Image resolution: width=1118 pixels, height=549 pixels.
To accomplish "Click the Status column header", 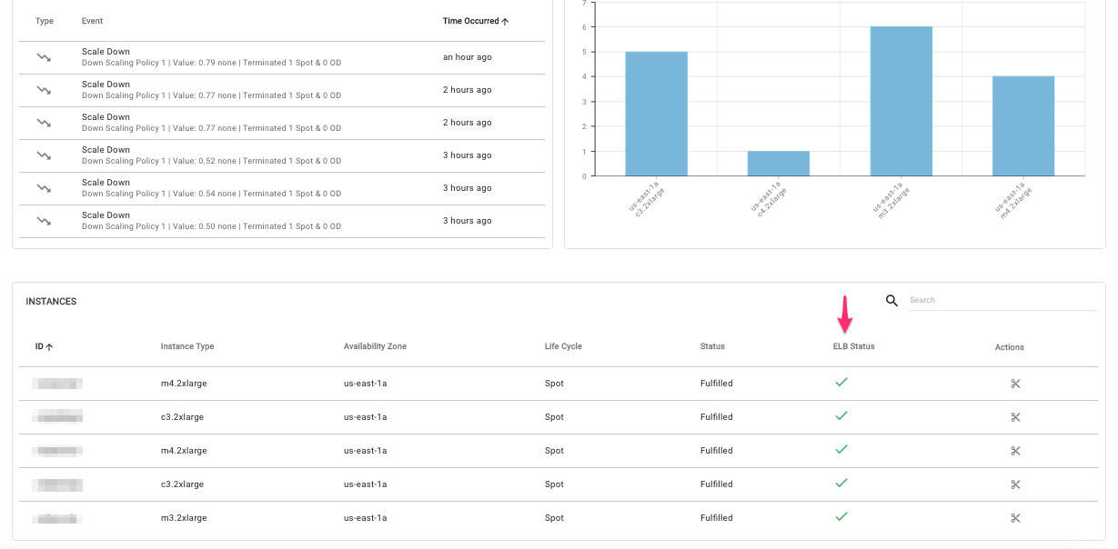I will 712,346.
